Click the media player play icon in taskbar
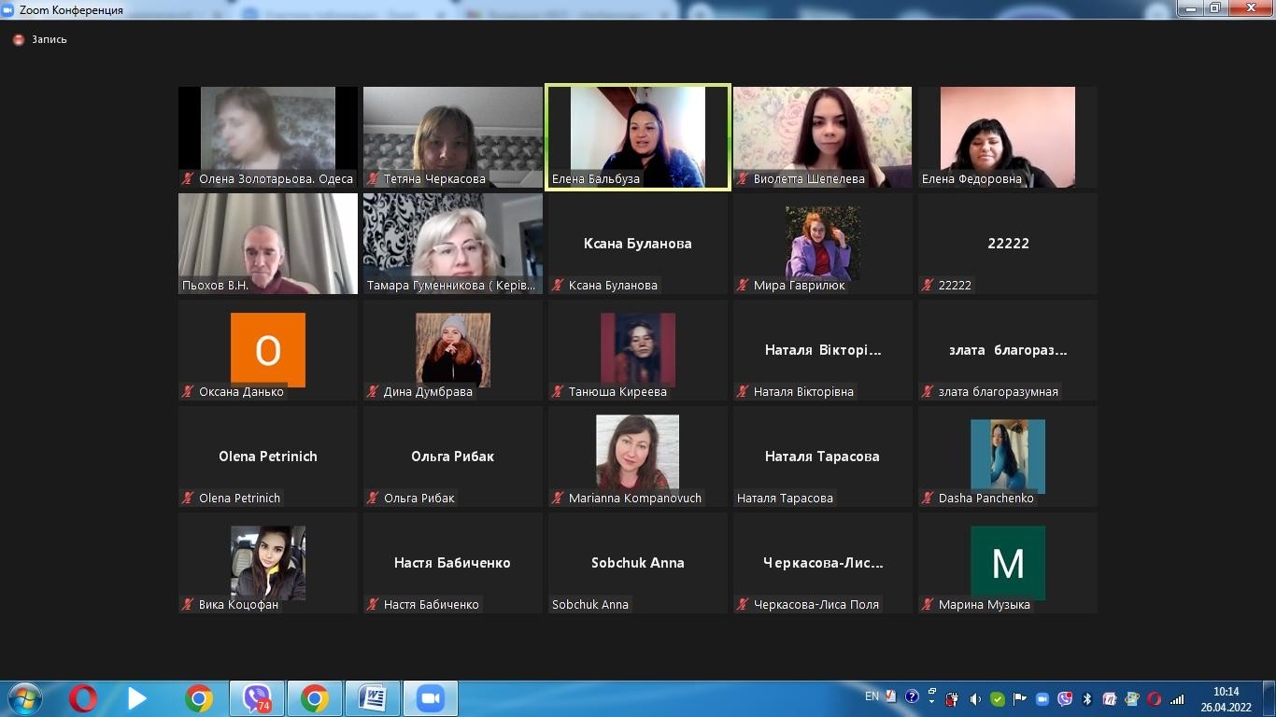1276x717 pixels. [137, 698]
